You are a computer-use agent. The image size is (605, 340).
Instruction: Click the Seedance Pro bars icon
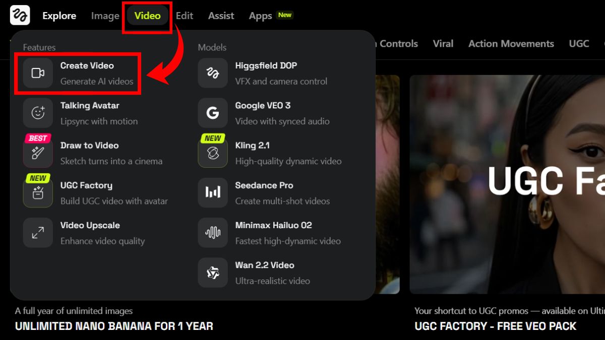pos(213,193)
